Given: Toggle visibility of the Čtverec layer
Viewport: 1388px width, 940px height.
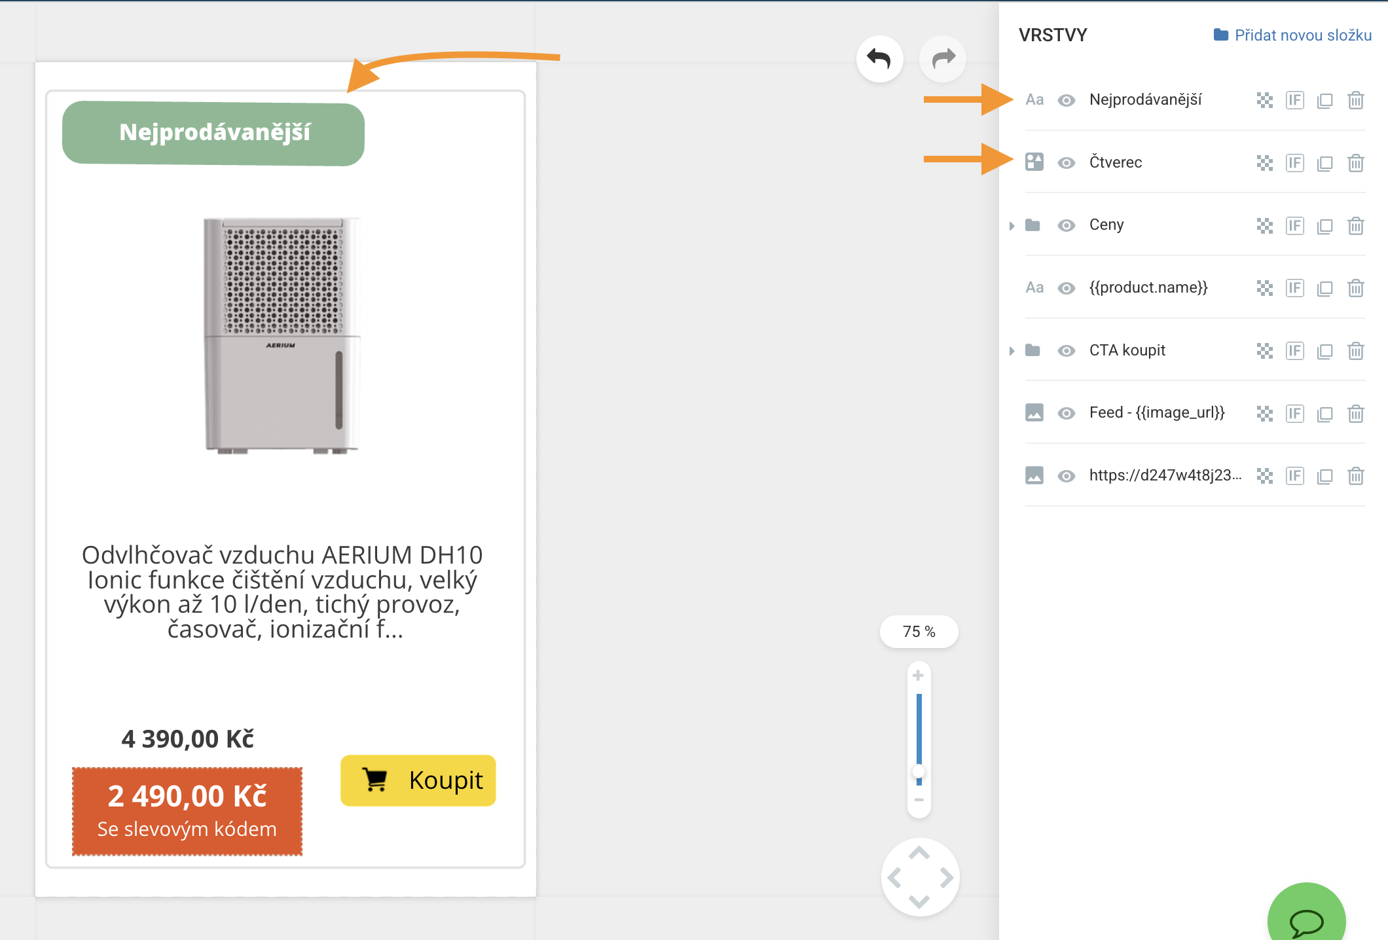Looking at the screenshot, I should 1067,163.
